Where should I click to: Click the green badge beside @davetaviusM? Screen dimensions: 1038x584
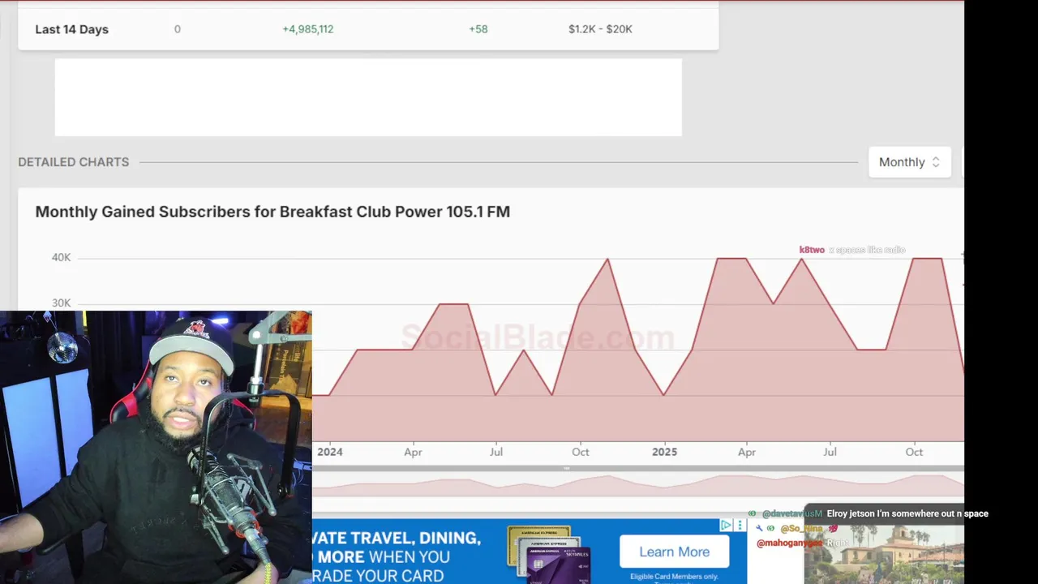tap(752, 513)
